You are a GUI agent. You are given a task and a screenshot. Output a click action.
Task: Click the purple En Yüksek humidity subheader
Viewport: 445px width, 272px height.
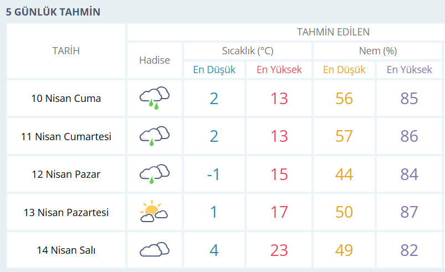pos(409,70)
